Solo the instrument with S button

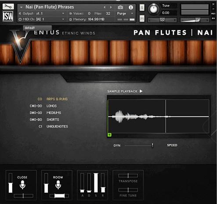tap(142, 7)
